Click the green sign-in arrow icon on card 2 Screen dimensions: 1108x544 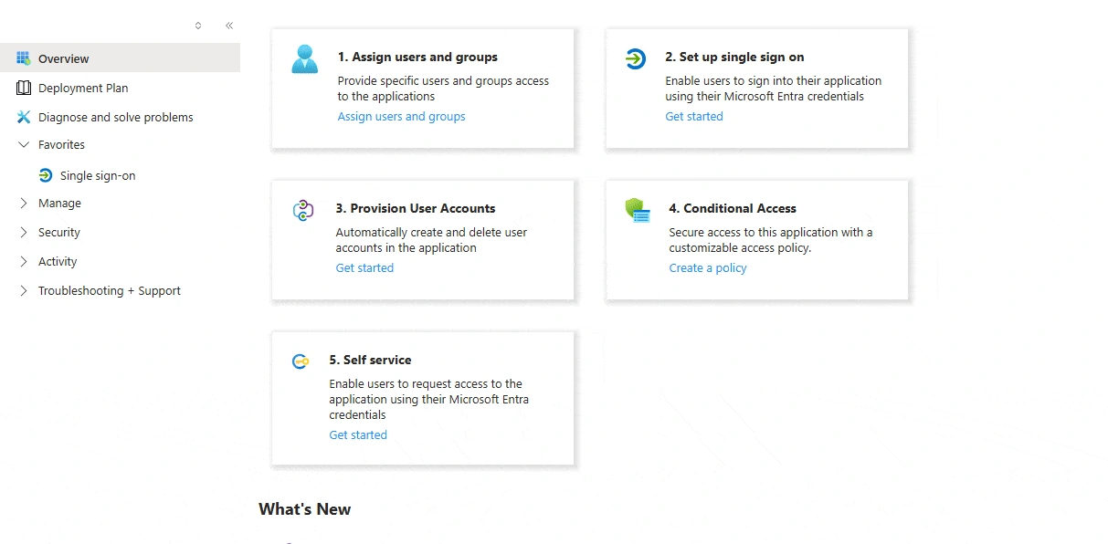pyautogui.click(x=637, y=58)
